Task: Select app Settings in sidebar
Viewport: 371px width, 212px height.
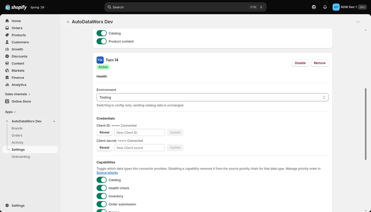Action: 30,150
